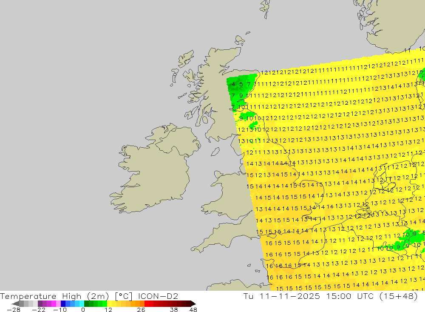Click the '38' label under the color legend

click(x=174, y=310)
